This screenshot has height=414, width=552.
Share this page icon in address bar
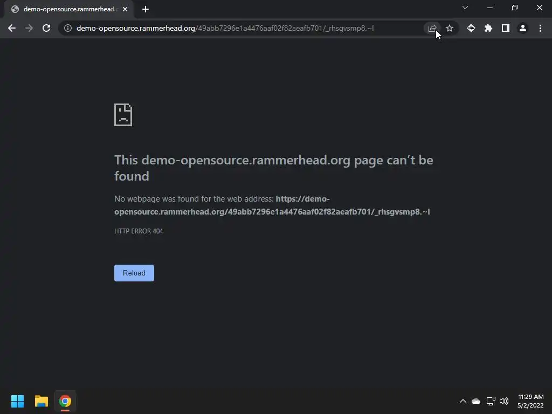pos(432,28)
